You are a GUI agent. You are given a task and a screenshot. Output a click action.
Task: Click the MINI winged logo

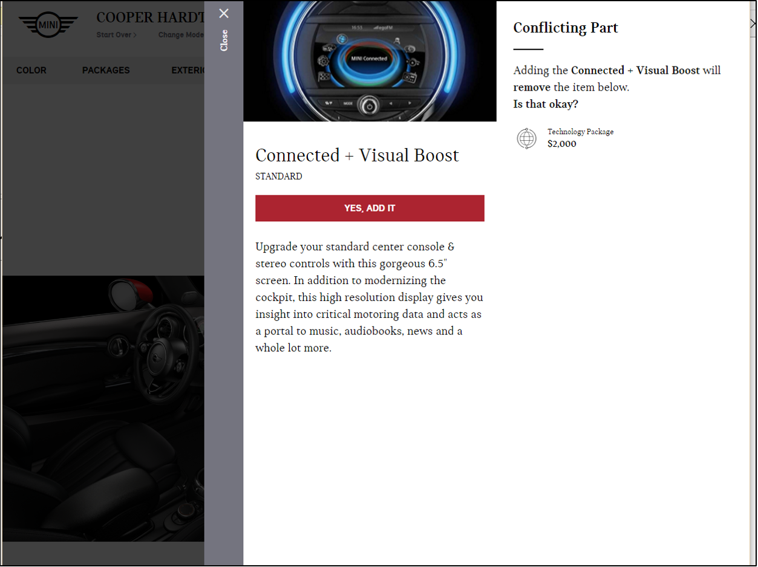click(x=48, y=25)
